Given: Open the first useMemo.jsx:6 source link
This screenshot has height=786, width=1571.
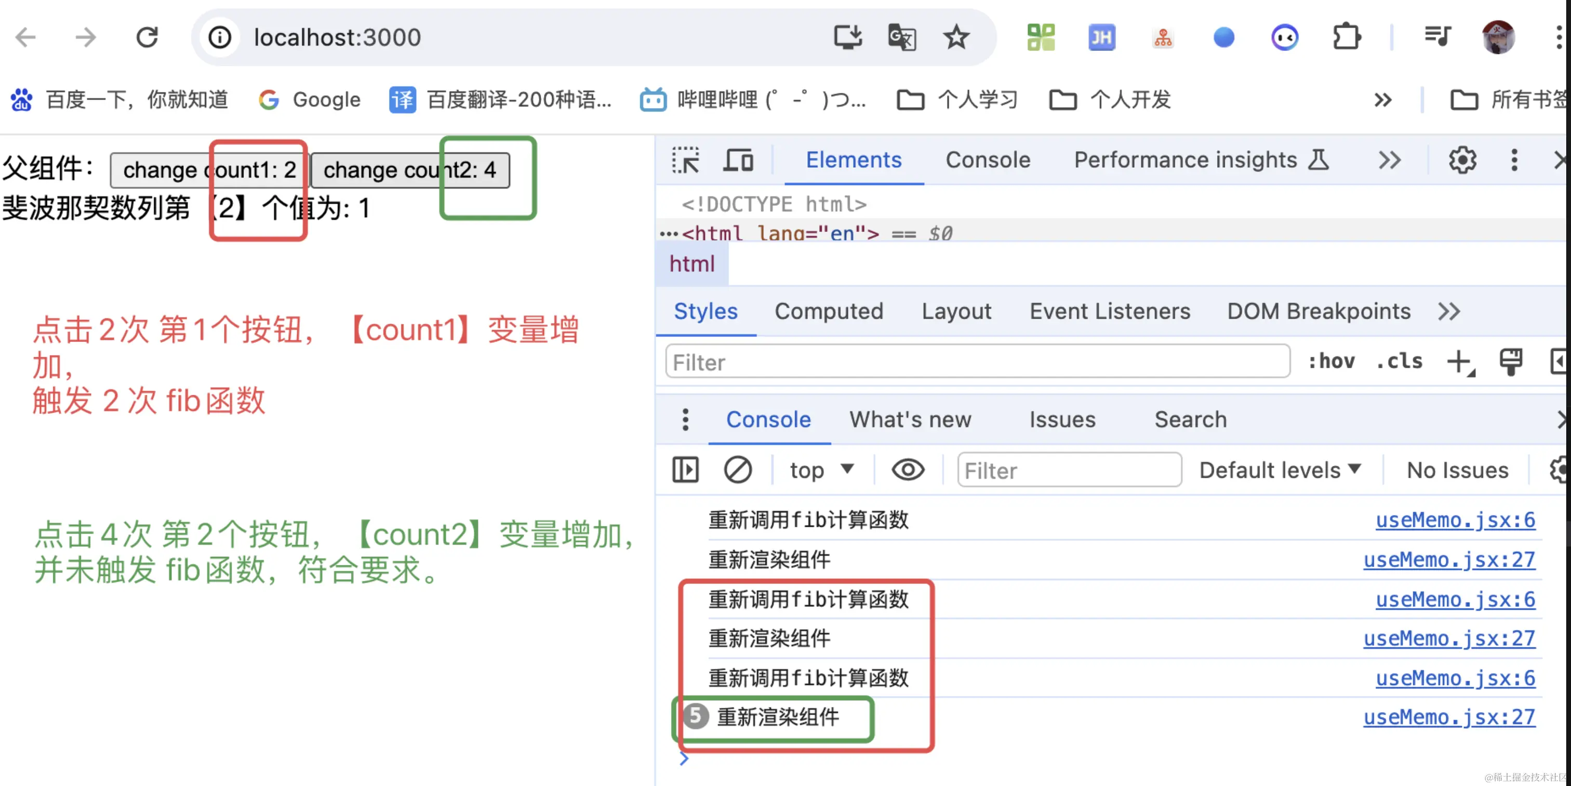Looking at the screenshot, I should pos(1455,520).
